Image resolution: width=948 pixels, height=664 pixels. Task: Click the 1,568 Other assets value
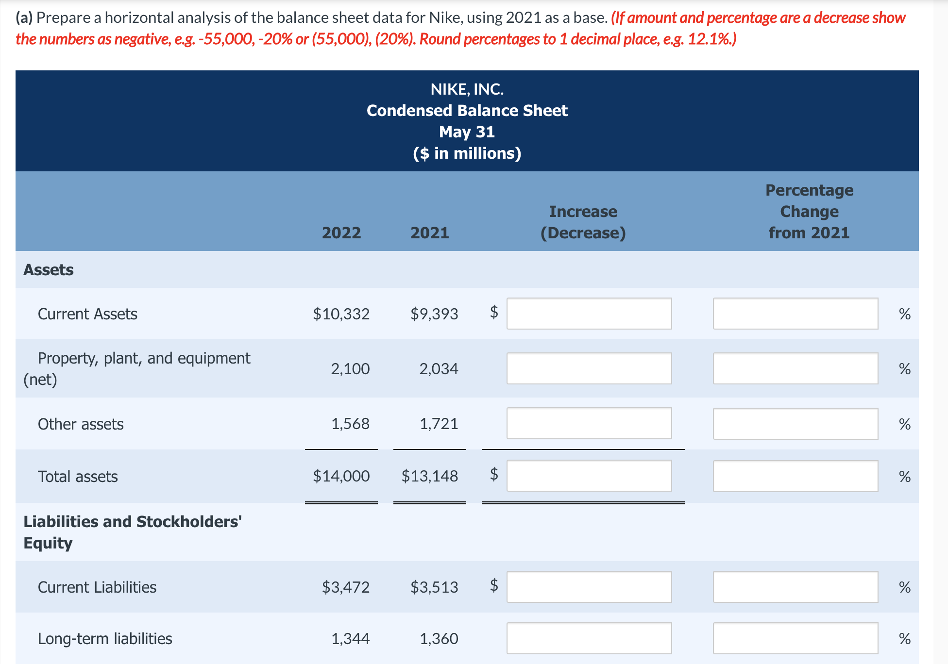click(350, 424)
